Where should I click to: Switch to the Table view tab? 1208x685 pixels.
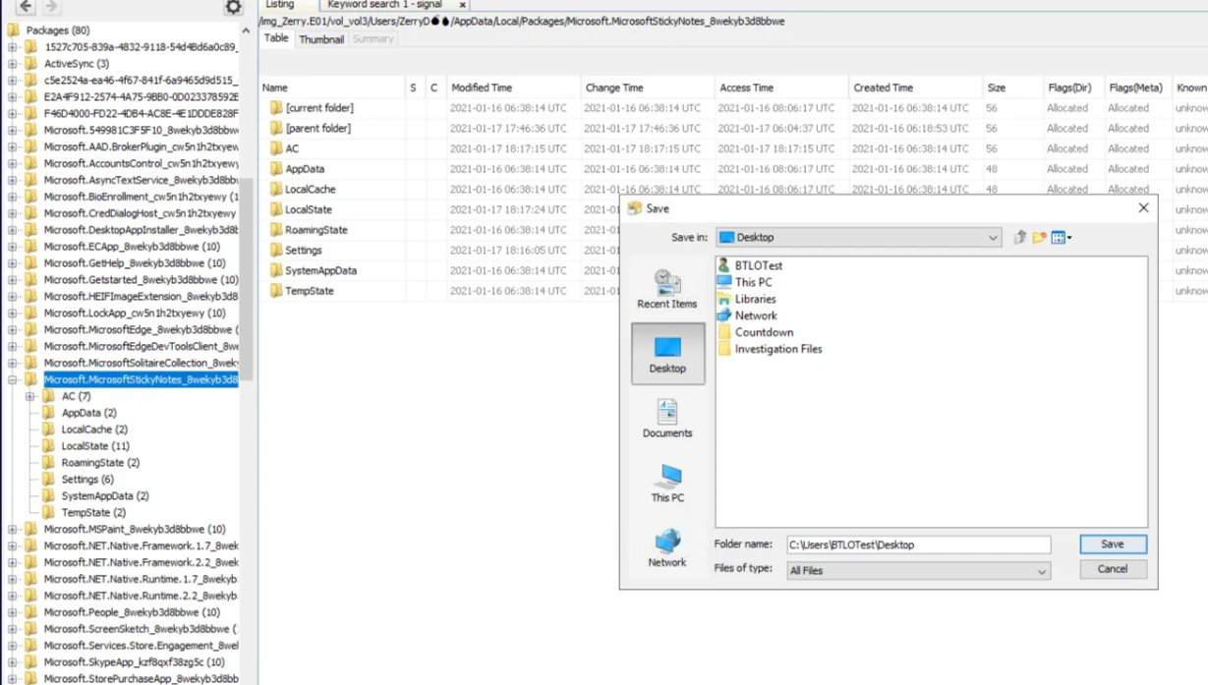pyautogui.click(x=276, y=38)
